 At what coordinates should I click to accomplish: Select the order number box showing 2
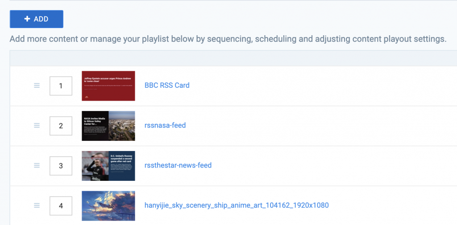point(61,126)
